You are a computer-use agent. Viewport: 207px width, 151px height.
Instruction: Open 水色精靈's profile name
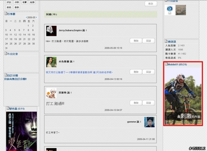click(x=64, y=61)
